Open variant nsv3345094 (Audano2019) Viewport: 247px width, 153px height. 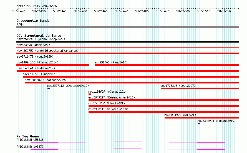(216, 121)
